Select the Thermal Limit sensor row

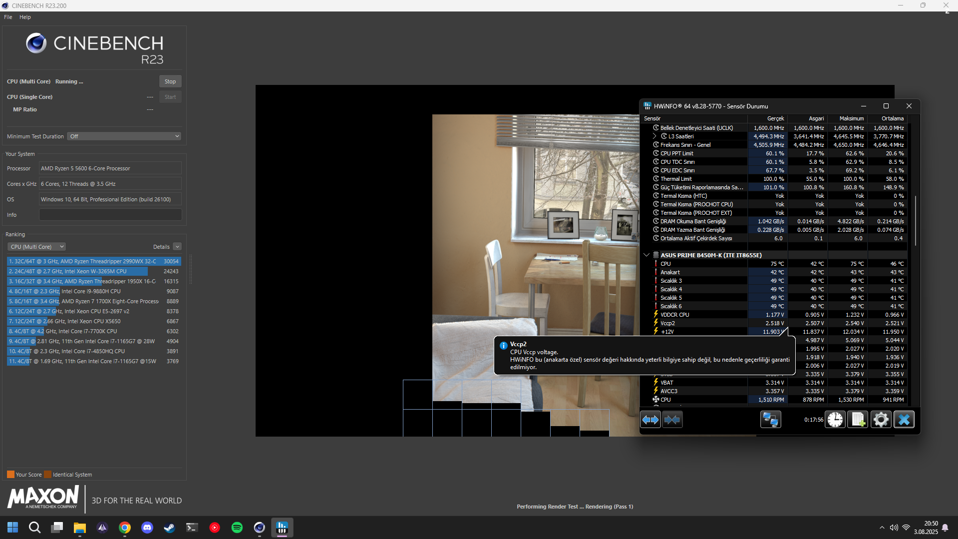pyautogui.click(x=774, y=179)
